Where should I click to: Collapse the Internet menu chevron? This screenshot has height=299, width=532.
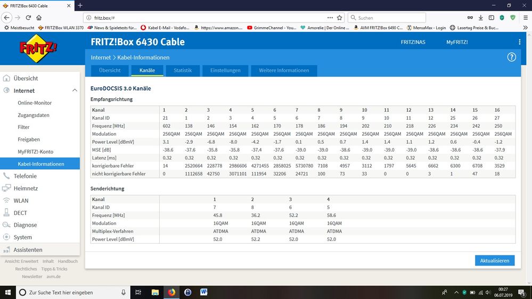point(75,90)
